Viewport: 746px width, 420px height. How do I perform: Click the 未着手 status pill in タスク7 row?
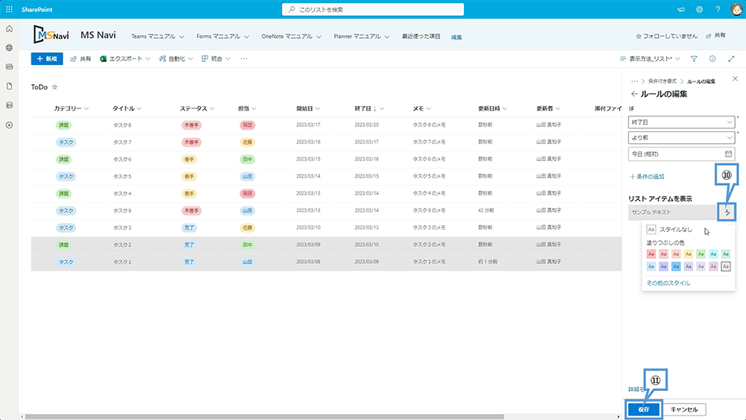(191, 142)
